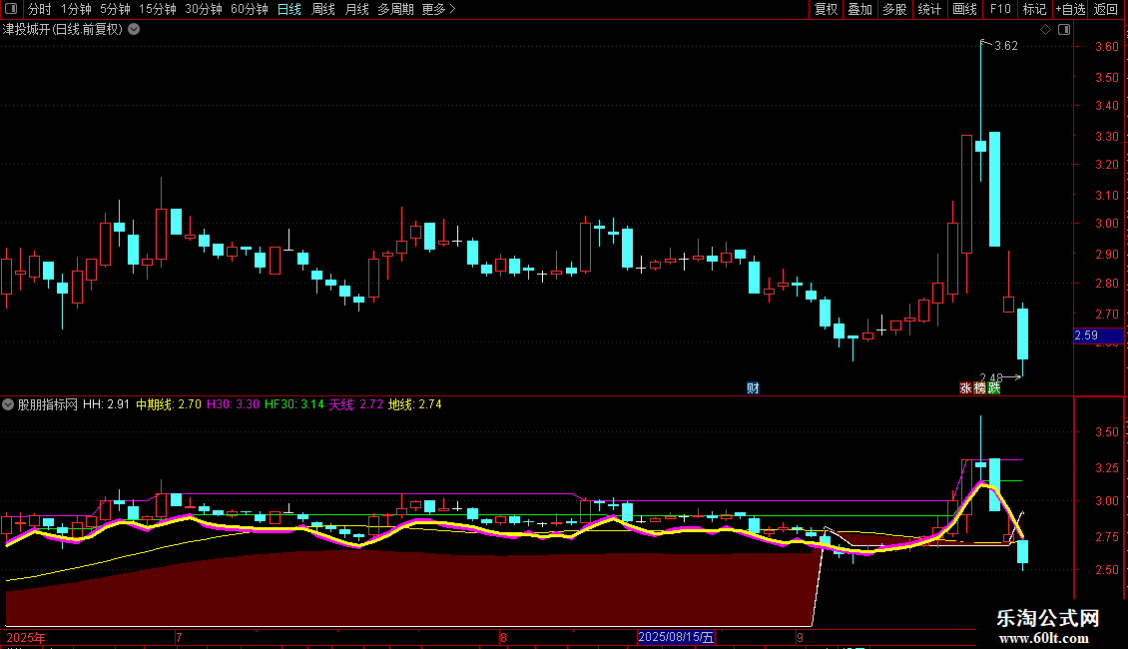Screen dimensions: 1128x649
Task: Click the HH: 2.91 indicator value
Action: (x=107, y=404)
